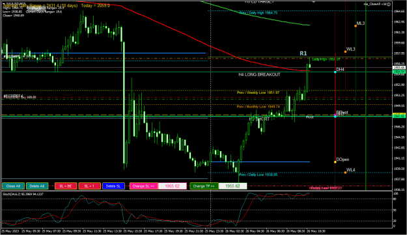Click the Today = 2059.0 text
Screen dimensions: 407x235
coord(95,5)
